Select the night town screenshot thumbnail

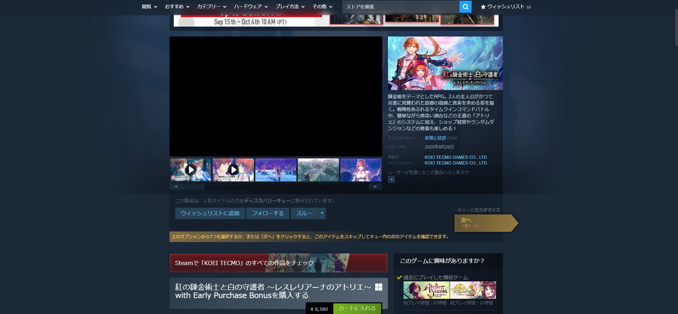276,170
